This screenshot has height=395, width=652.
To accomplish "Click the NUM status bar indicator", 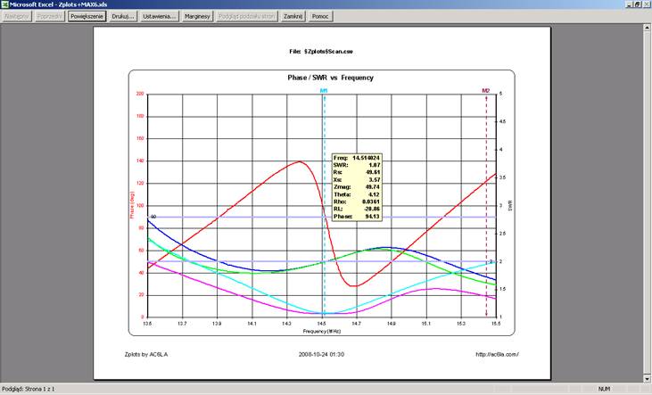I will click(x=604, y=389).
